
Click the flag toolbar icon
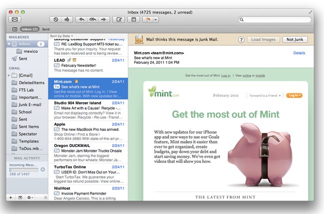tap(148, 19)
